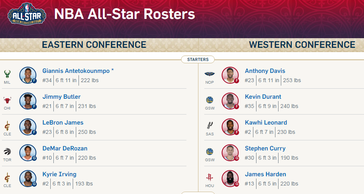Click the NBA All-Star 2017 logo

click(x=27, y=14)
